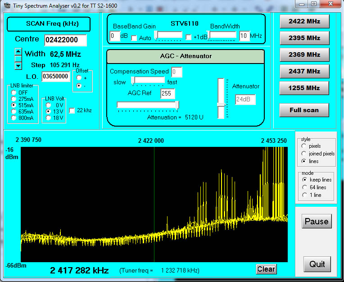Click the BaseBand Gain dB field
Viewport: 344px width, 282px height.
(x=115, y=36)
